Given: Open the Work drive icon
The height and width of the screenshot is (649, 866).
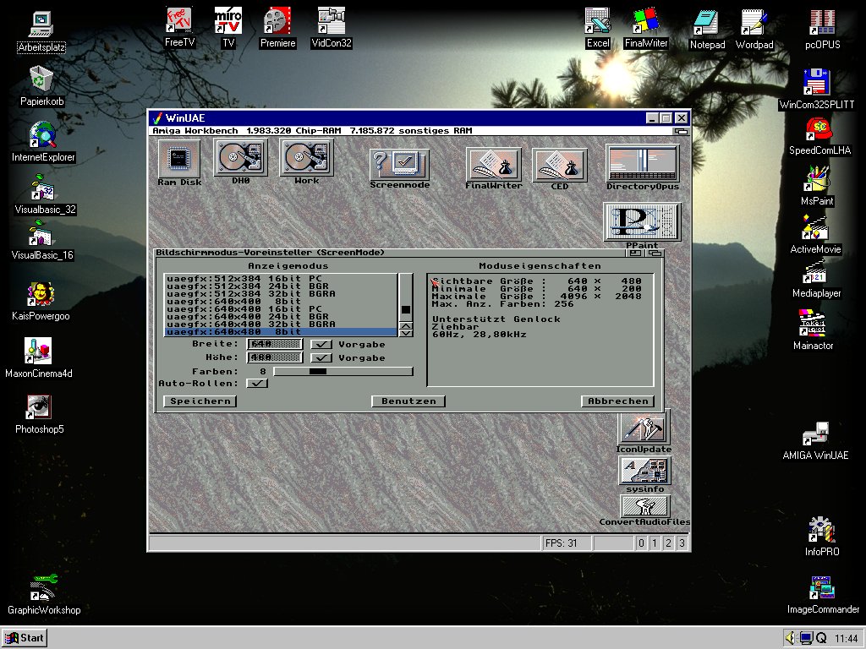Looking at the screenshot, I should pyautogui.click(x=306, y=158).
